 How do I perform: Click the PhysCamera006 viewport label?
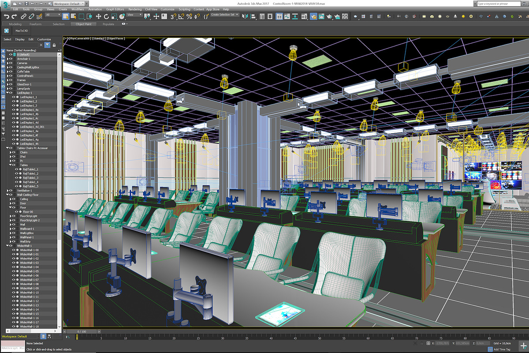tap(79, 38)
